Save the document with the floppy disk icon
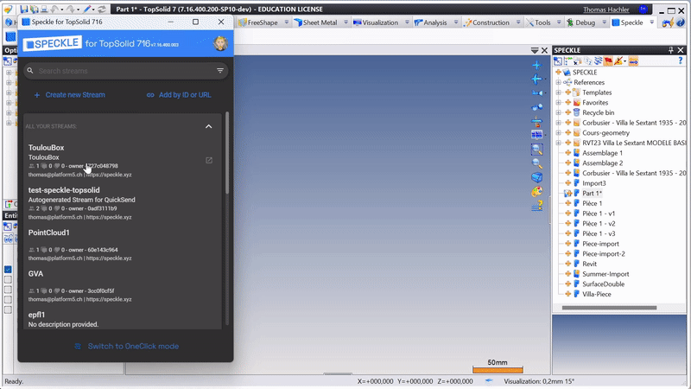The height and width of the screenshot is (389, 691). (24, 9)
